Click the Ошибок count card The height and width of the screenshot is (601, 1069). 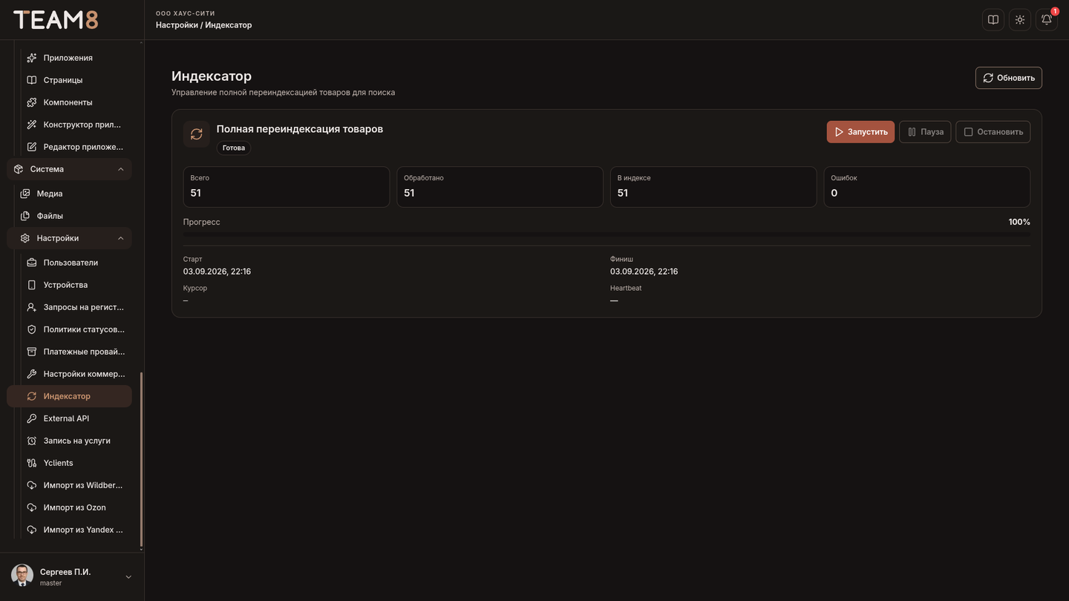tap(927, 186)
